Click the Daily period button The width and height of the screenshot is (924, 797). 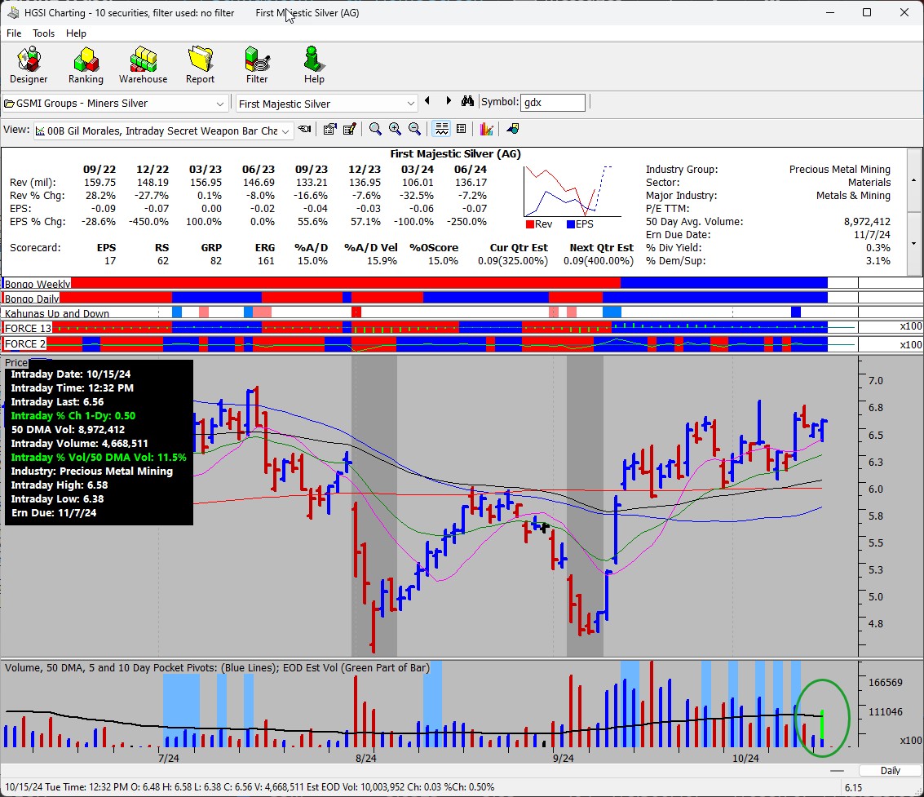point(890,770)
